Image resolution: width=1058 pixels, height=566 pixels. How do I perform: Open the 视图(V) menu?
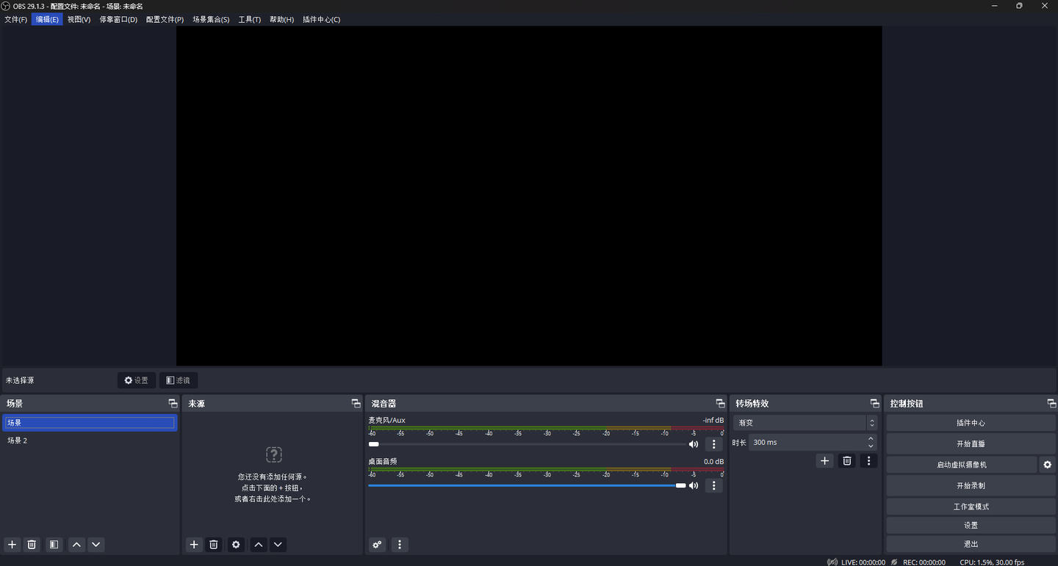(x=79, y=19)
